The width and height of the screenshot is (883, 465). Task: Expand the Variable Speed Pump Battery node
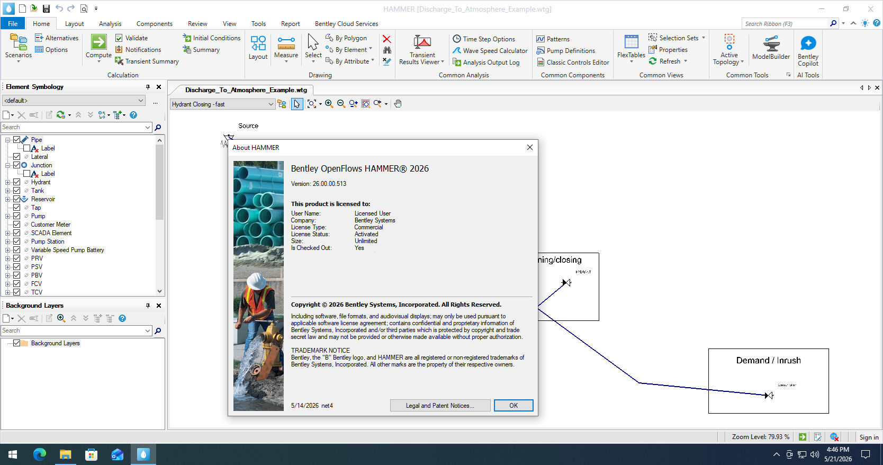click(8, 250)
